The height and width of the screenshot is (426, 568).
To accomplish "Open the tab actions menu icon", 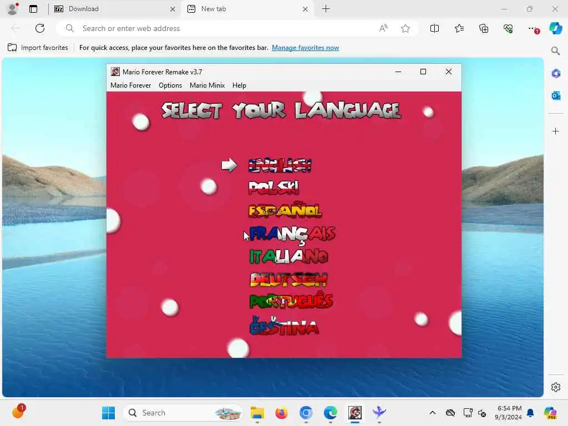I will (33, 9).
